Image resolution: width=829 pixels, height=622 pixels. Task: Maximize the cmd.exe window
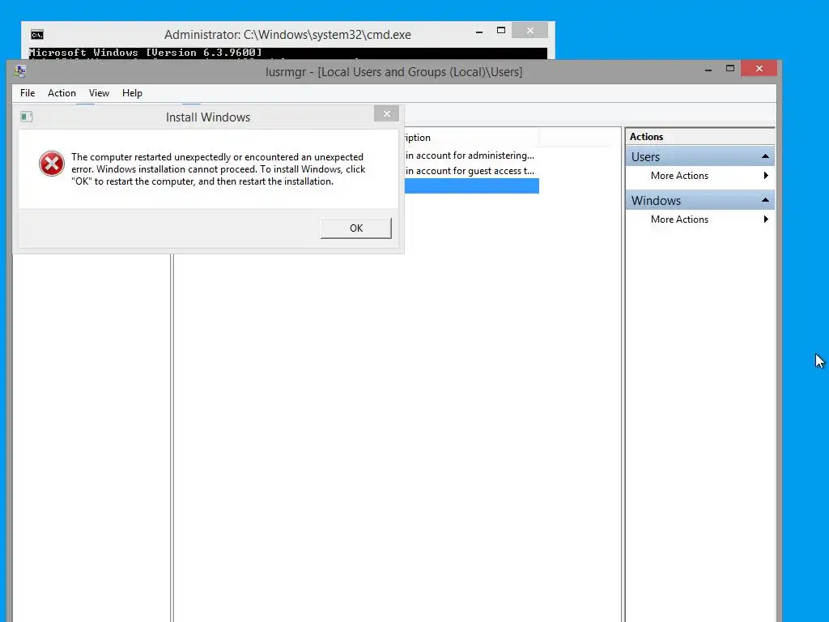(501, 31)
